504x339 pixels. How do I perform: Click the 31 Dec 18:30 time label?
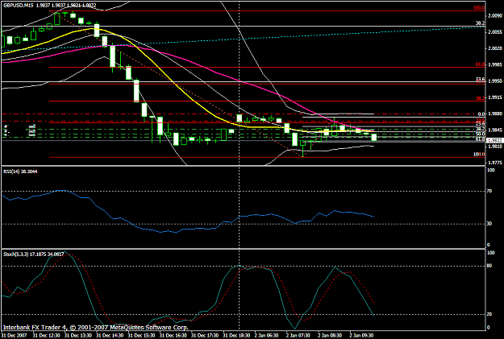coord(236,336)
